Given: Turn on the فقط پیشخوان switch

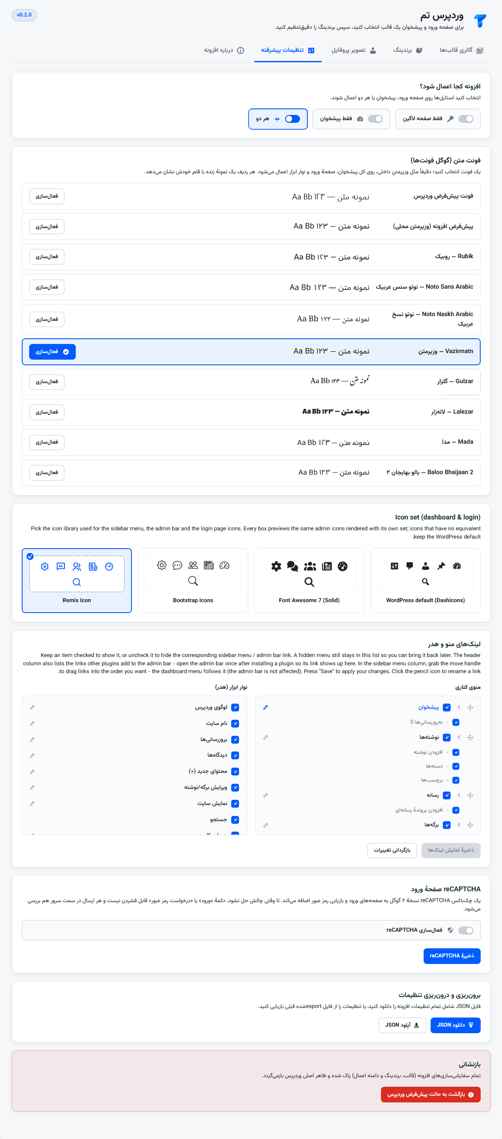Looking at the screenshot, I should 375,118.
